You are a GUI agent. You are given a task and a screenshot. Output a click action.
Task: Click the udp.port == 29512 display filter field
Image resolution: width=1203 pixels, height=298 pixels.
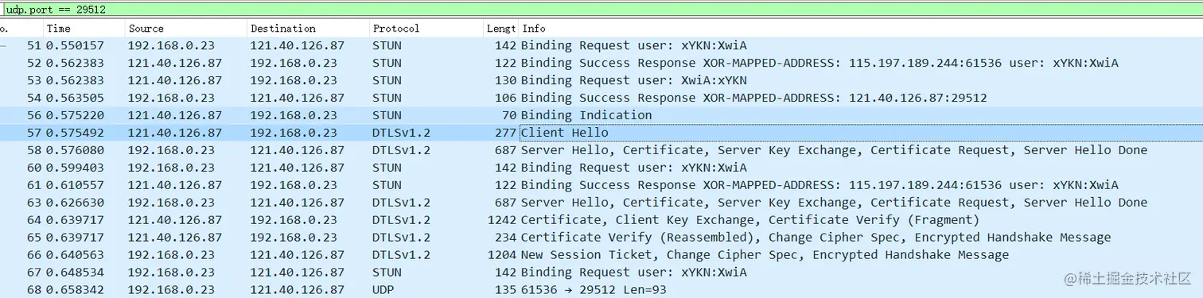coord(601,10)
